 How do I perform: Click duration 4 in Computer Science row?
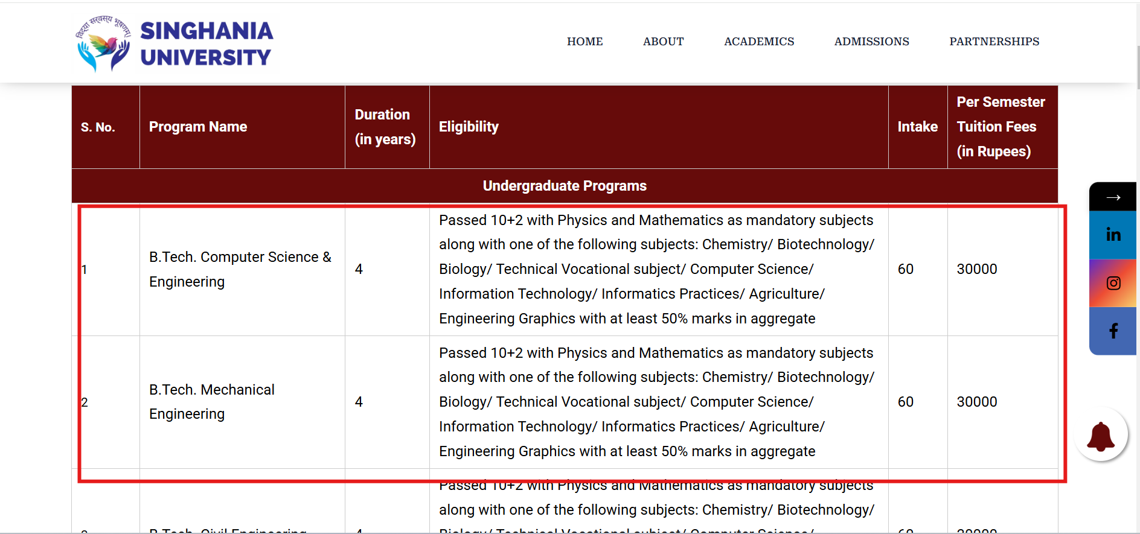click(x=359, y=269)
